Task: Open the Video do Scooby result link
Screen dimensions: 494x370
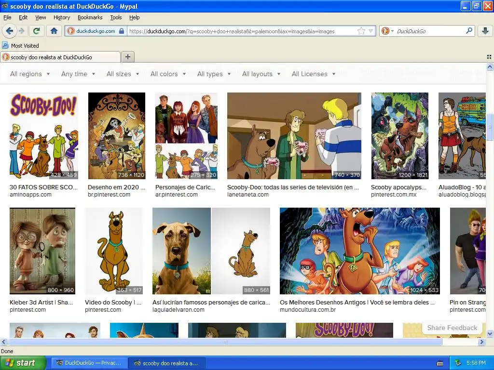Action: [113, 303]
